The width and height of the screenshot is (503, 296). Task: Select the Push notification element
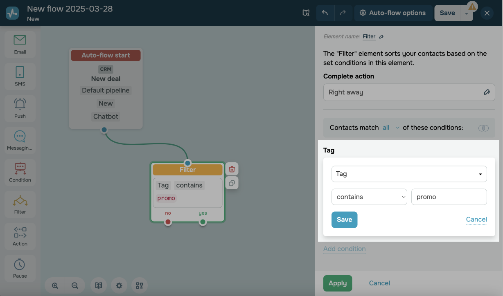click(x=20, y=108)
